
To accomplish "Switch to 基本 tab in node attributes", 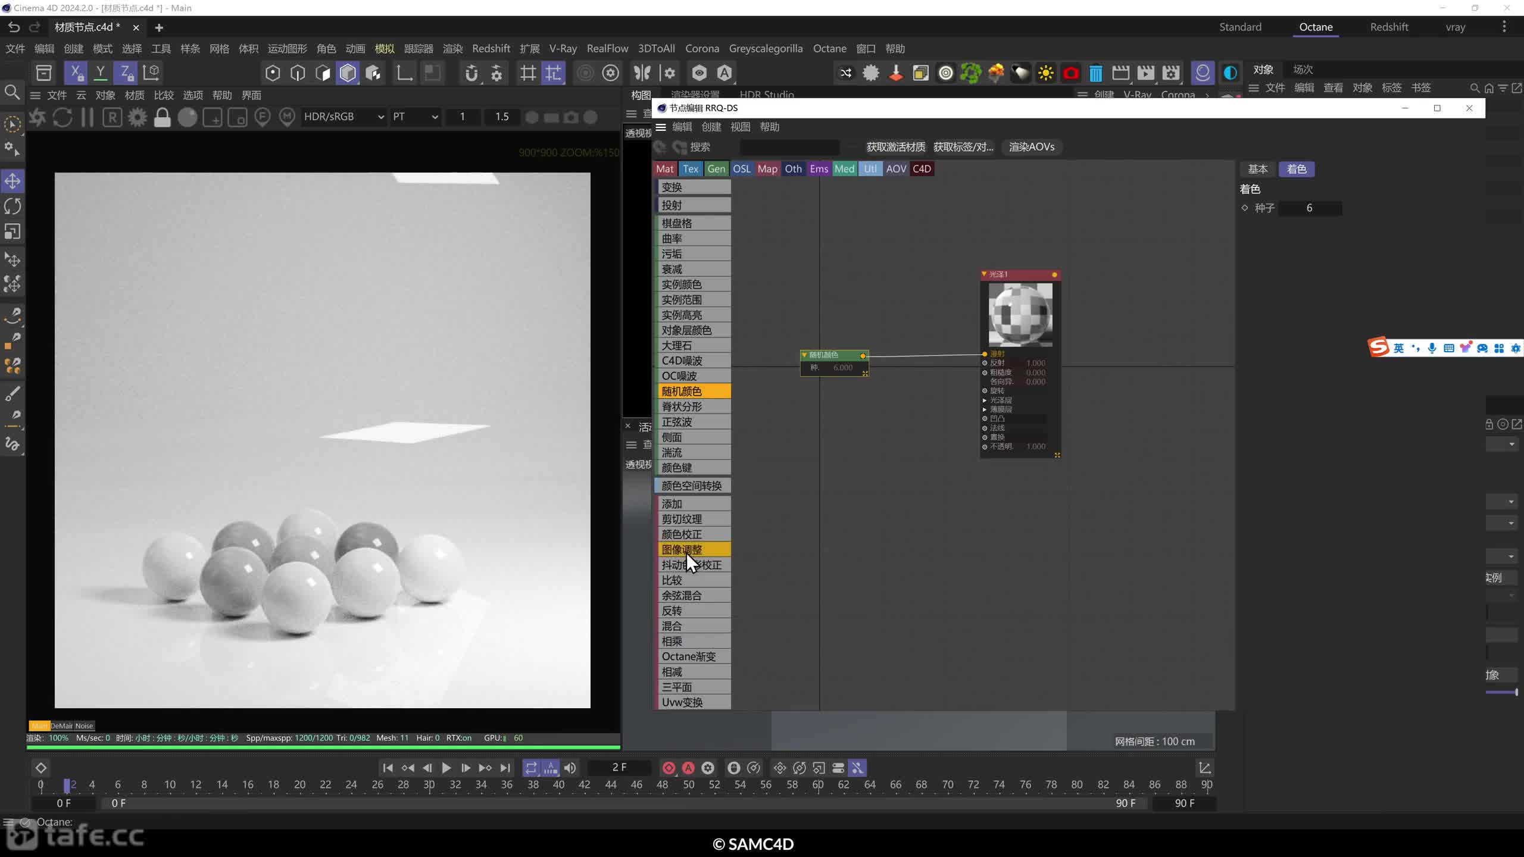I will coord(1258,169).
